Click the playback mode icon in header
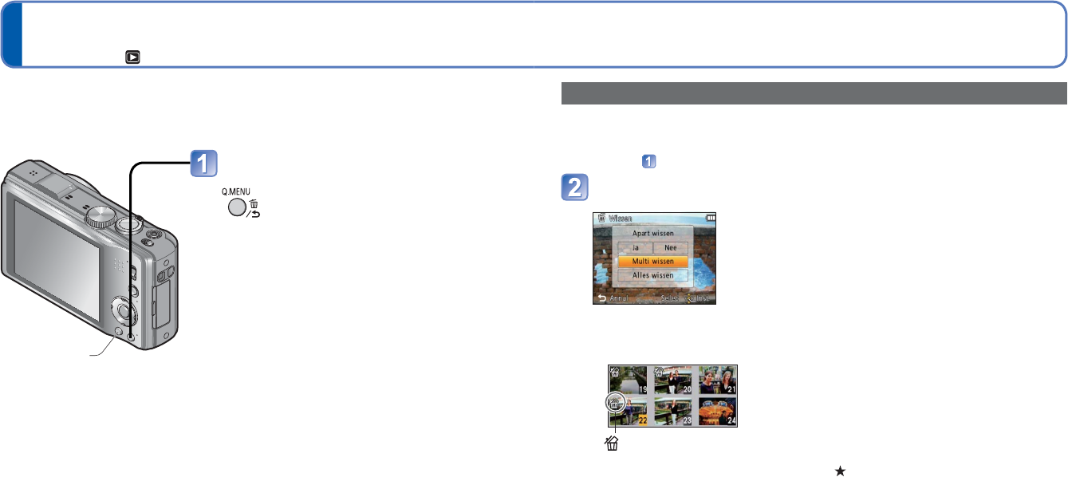The width and height of the screenshot is (1068, 477). 129,58
